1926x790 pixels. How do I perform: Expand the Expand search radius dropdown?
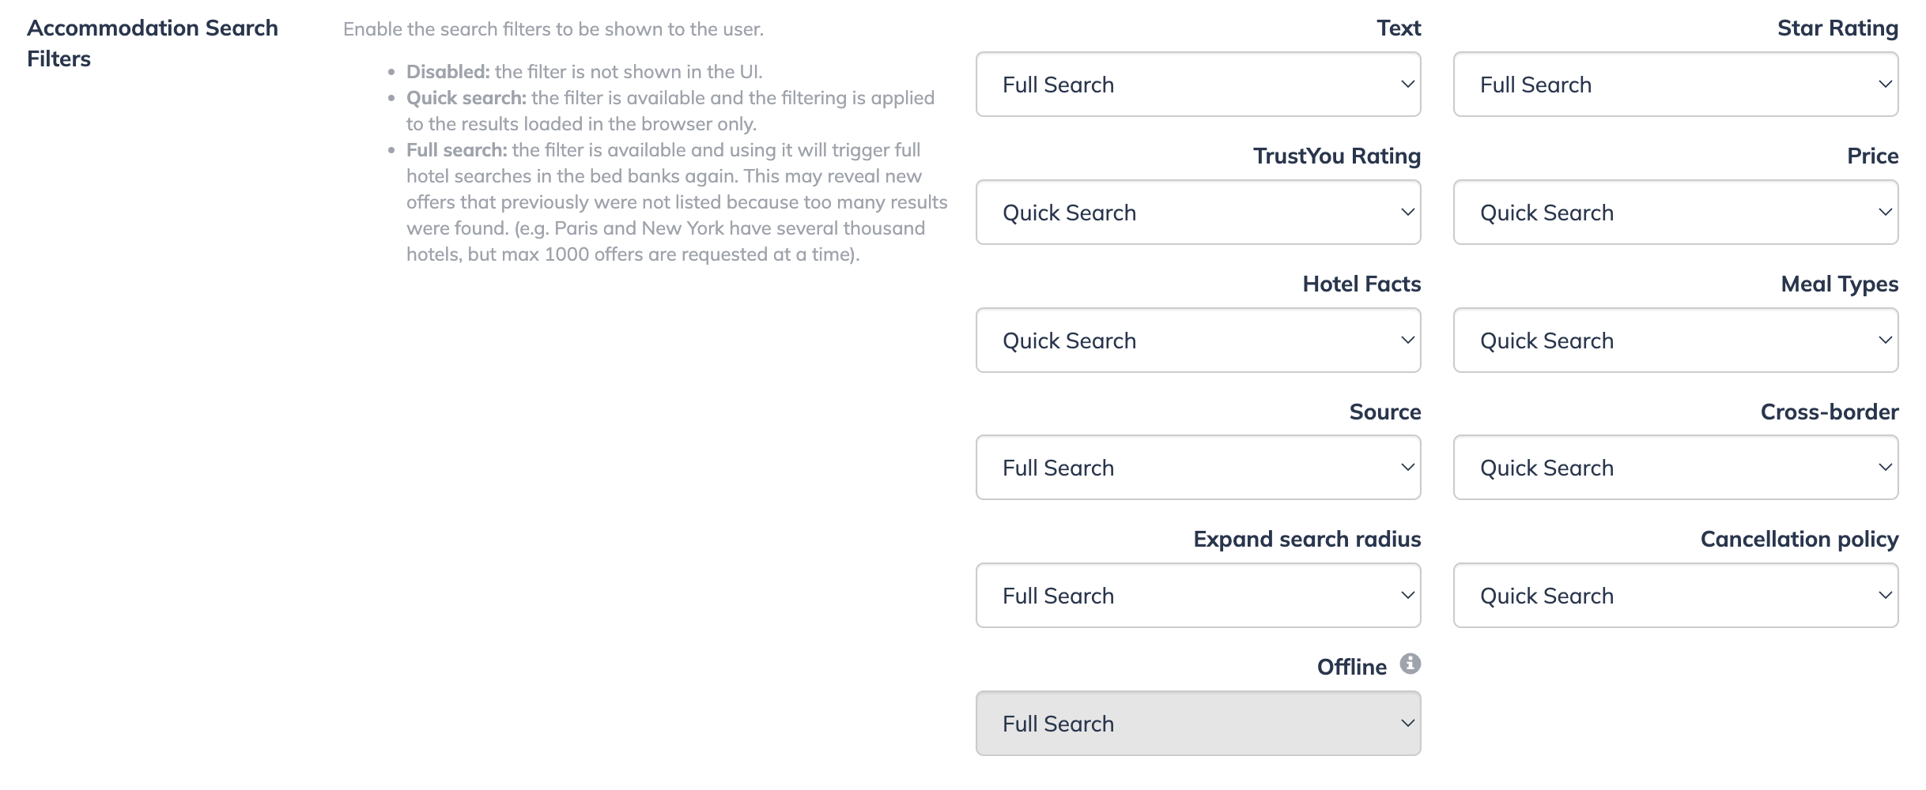[1198, 596]
